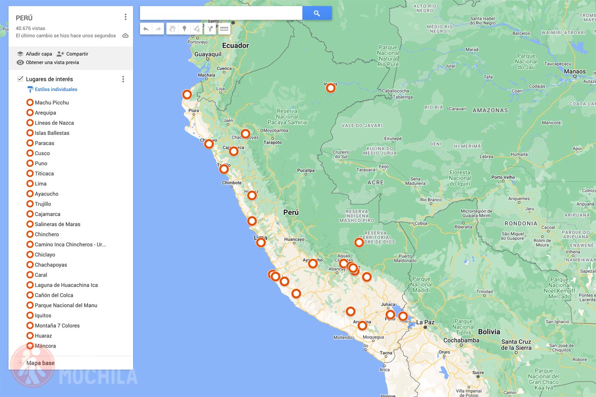Click the undo arrow in toolbar
596x397 pixels.
[x=146, y=29]
